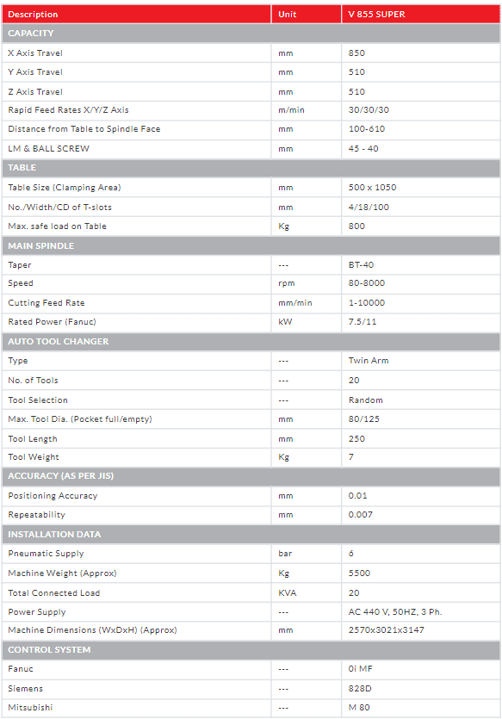Select the BT-40 taper value

tap(361, 265)
